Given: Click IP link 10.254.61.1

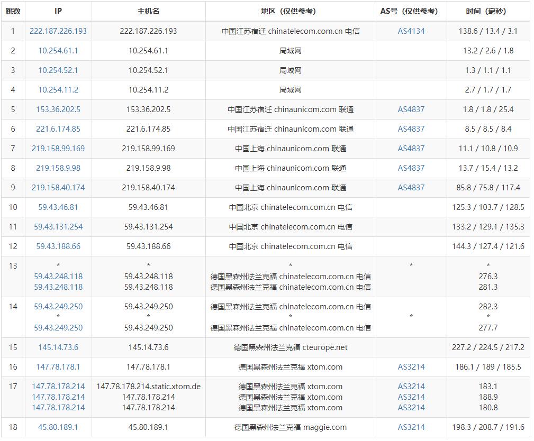Looking at the screenshot, I should (58, 51).
